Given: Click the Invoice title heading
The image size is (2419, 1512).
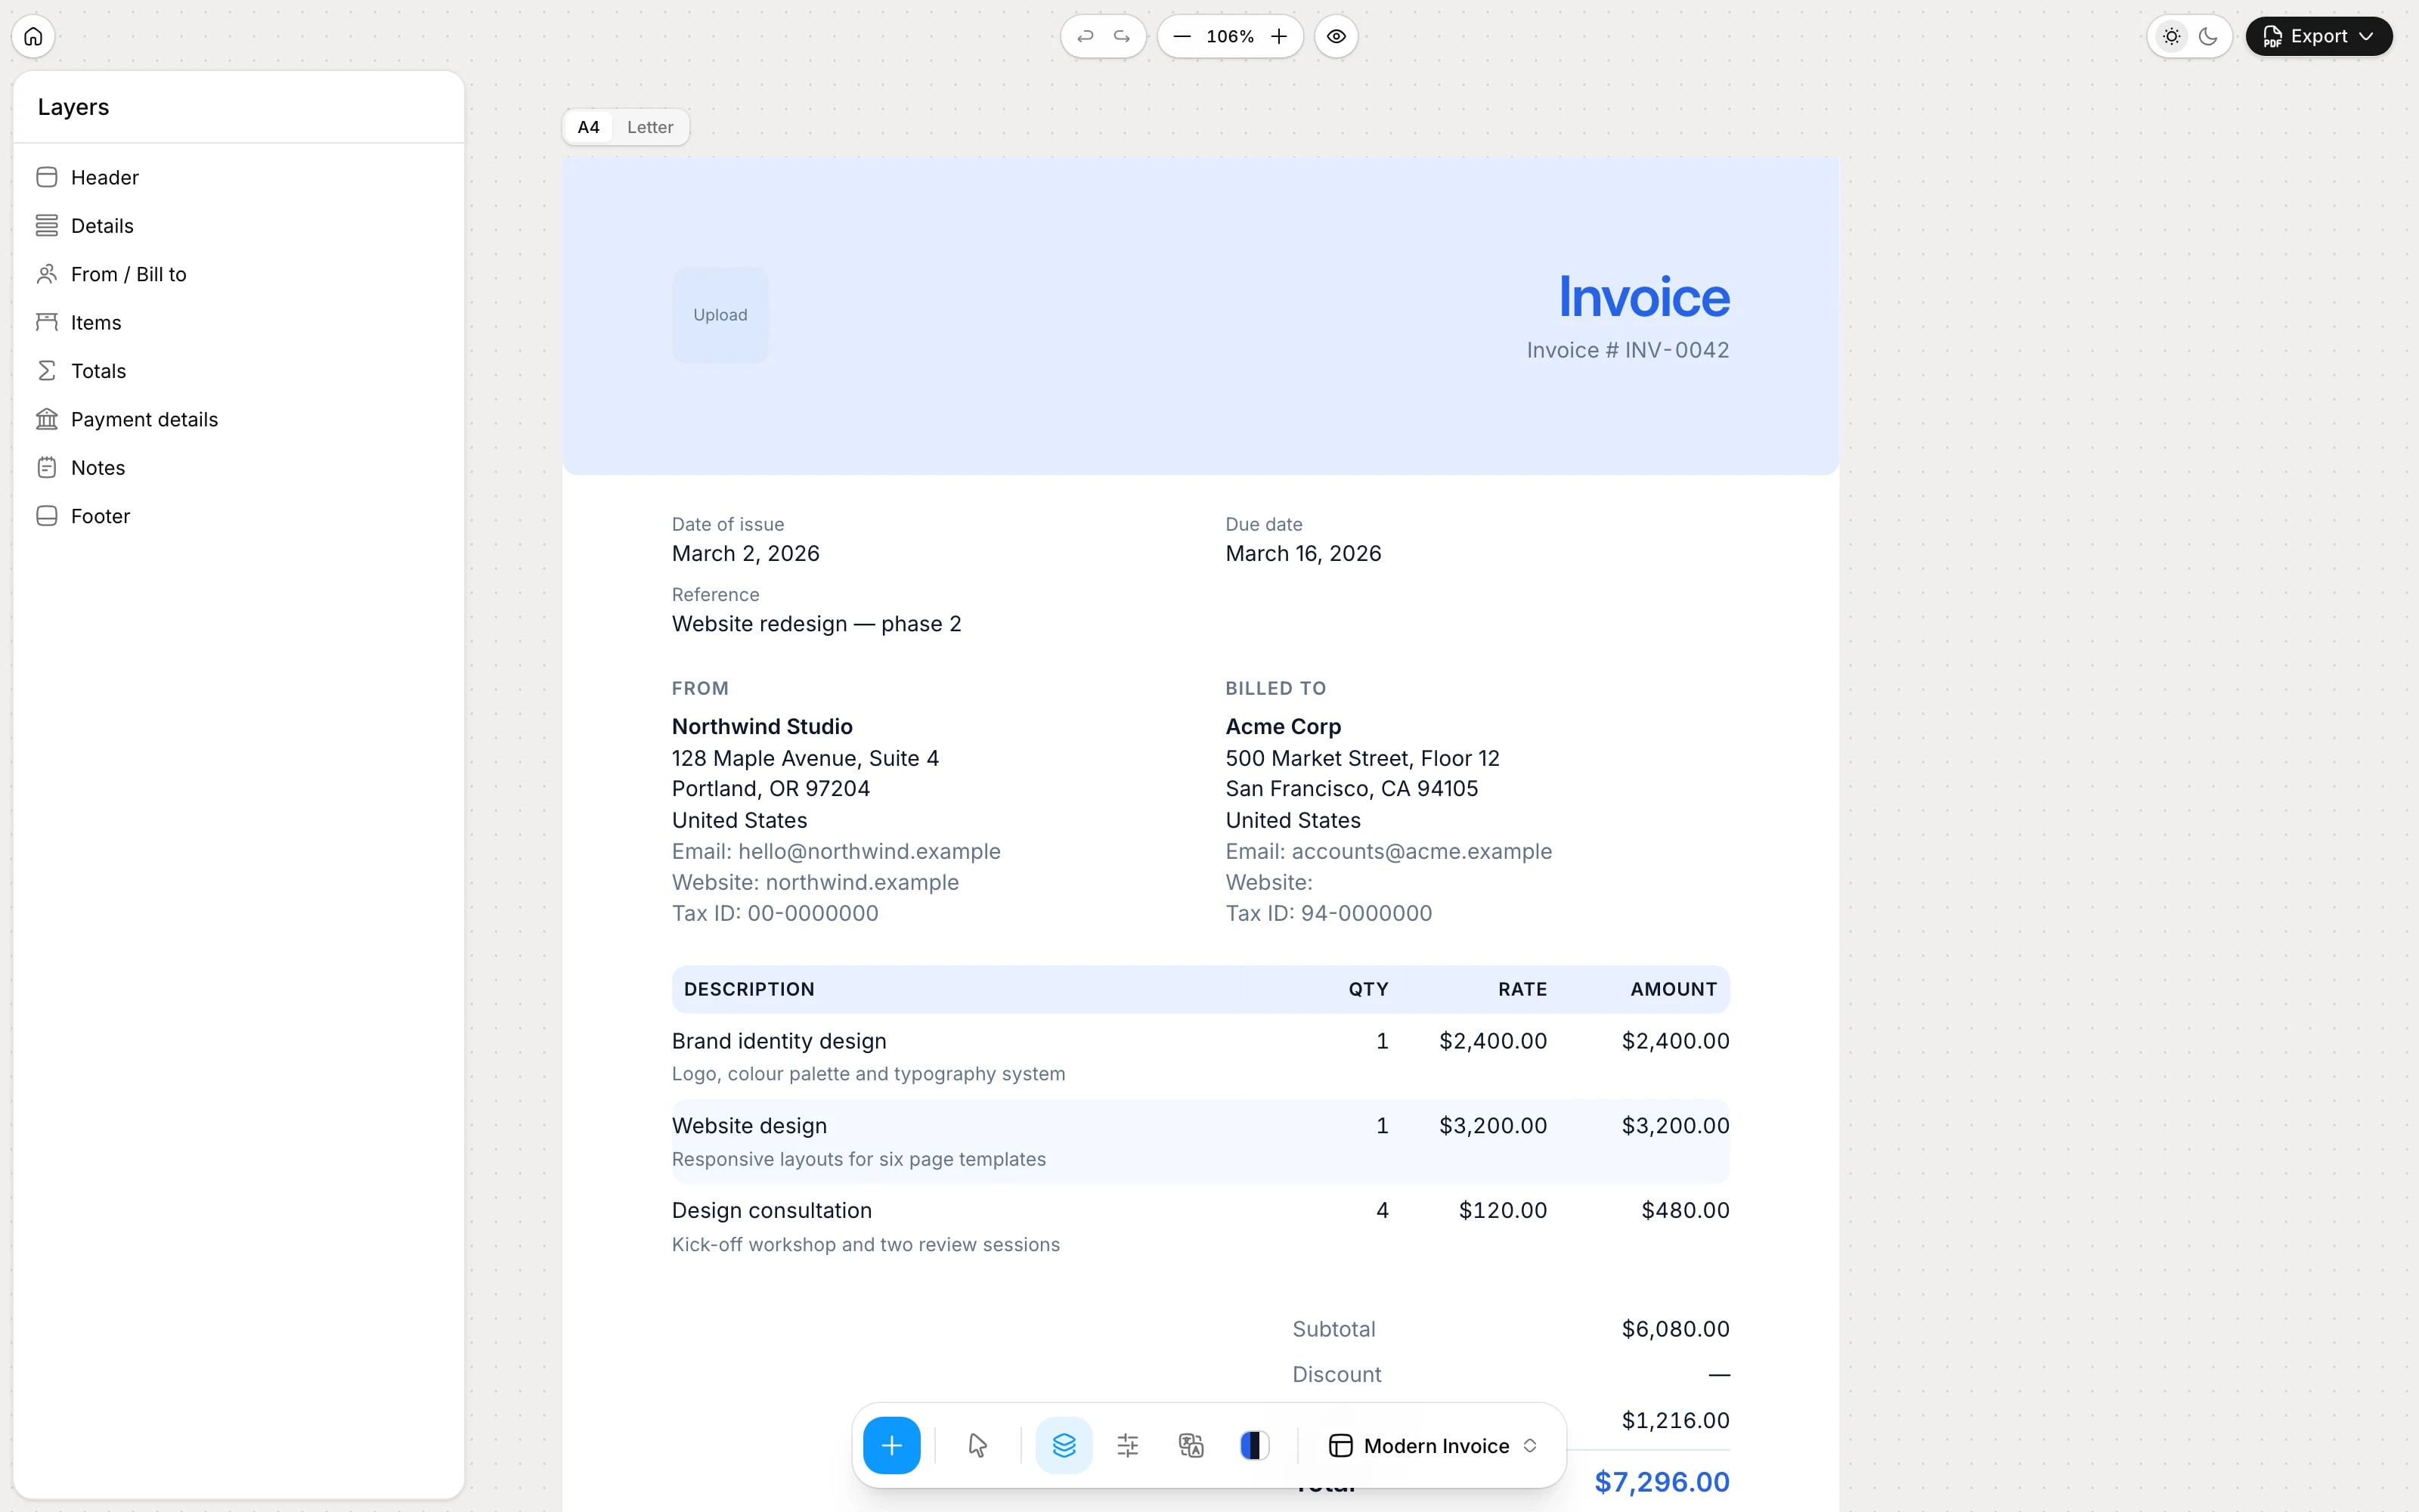Looking at the screenshot, I should [1644, 297].
